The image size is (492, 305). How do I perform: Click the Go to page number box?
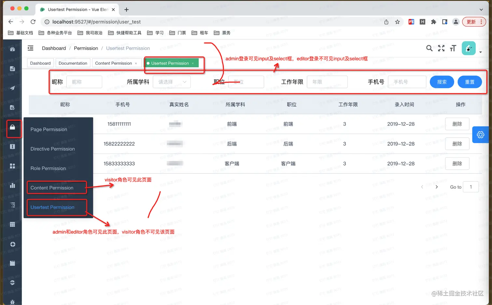[x=471, y=187]
